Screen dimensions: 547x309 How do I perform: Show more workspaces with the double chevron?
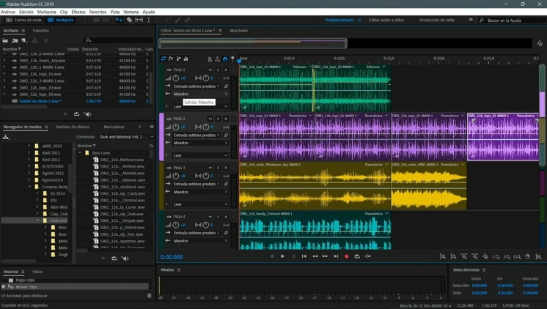pyautogui.click(x=471, y=20)
